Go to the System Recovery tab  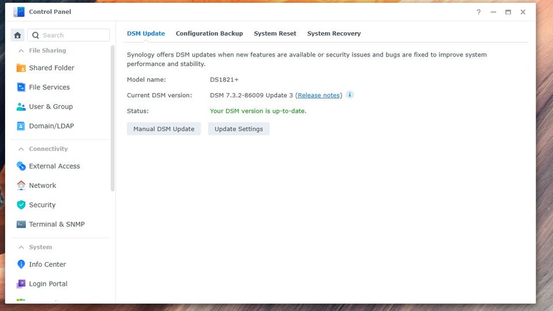point(334,33)
